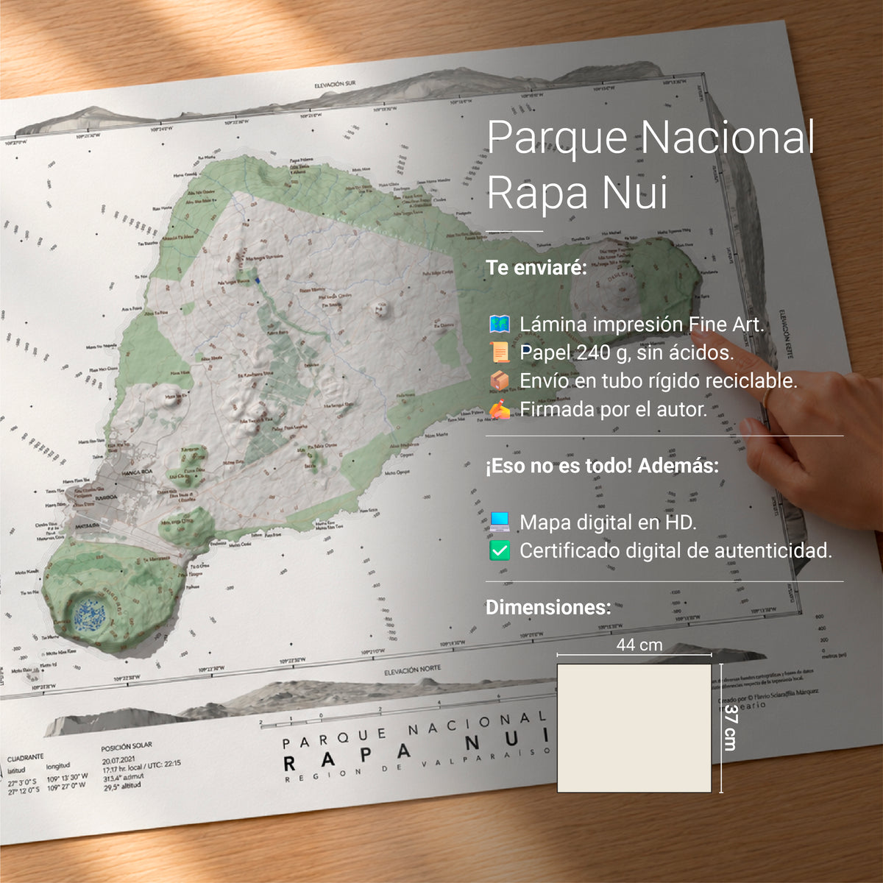Click the 'Dimensiones:' heading
Viewport: 883px width, 883px height.
point(548,607)
